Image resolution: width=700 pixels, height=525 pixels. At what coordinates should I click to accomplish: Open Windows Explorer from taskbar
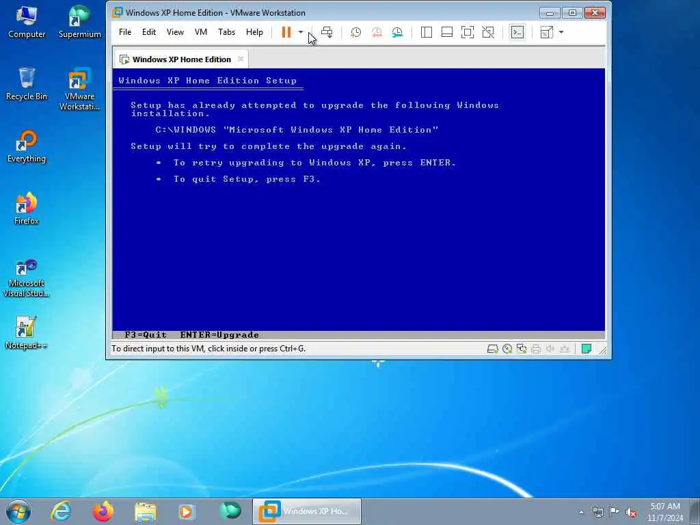pyautogui.click(x=146, y=511)
